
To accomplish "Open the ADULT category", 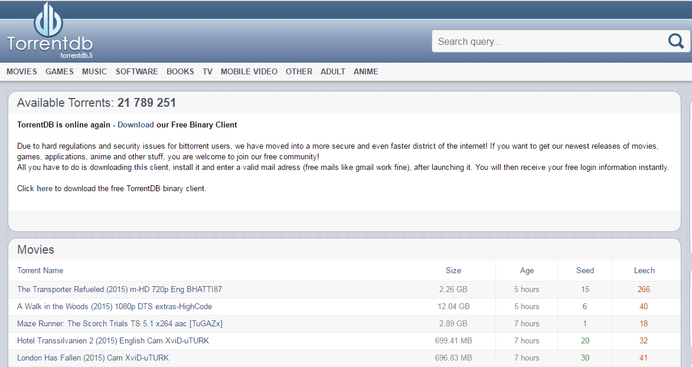I will (x=333, y=71).
